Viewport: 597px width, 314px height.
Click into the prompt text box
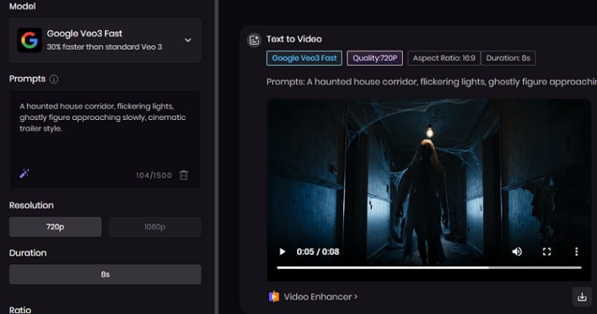pyautogui.click(x=105, y=139)
